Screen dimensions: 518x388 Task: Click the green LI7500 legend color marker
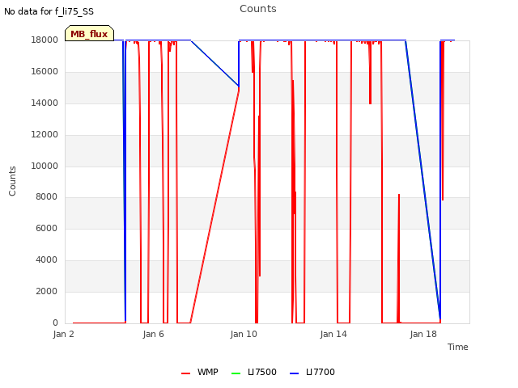click(236, 373)
